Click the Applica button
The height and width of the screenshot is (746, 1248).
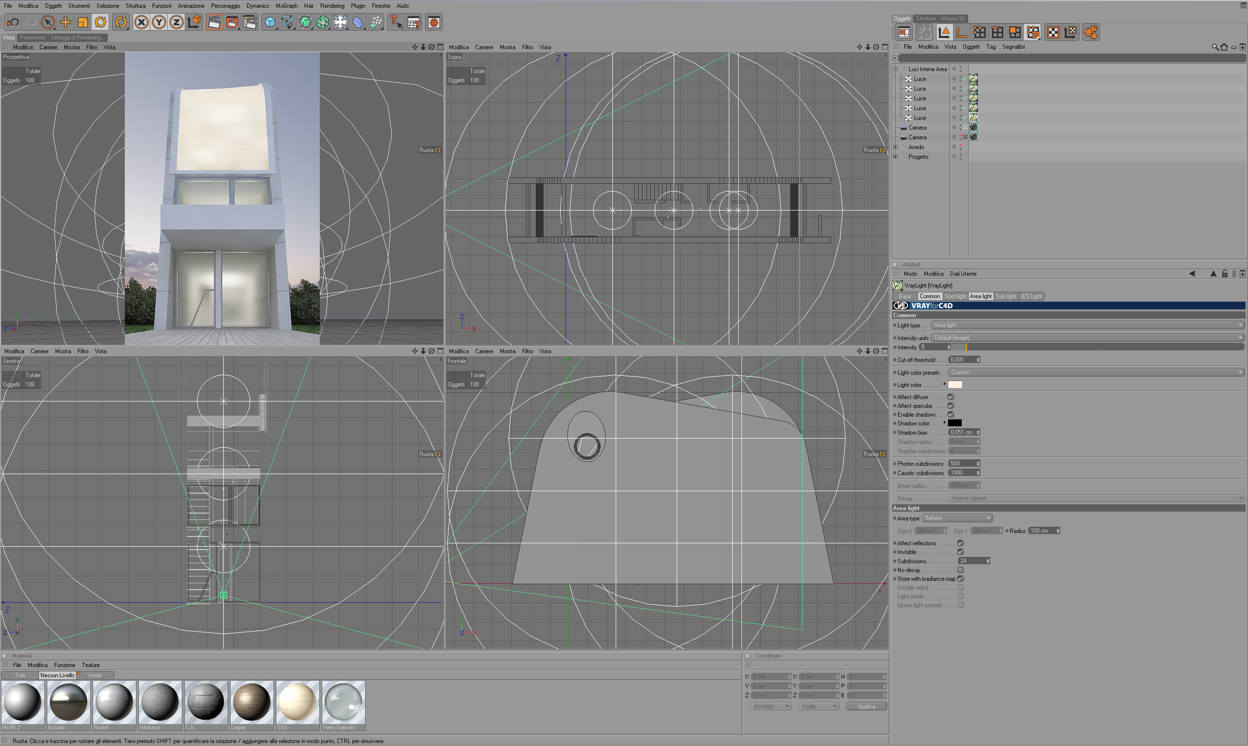pyautogui.click(x=866, y=706)
